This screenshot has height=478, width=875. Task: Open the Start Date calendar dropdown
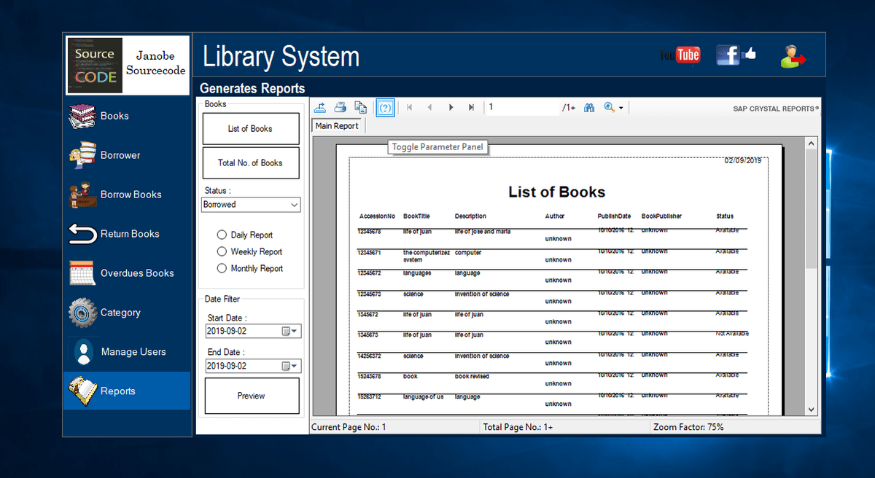290,331
